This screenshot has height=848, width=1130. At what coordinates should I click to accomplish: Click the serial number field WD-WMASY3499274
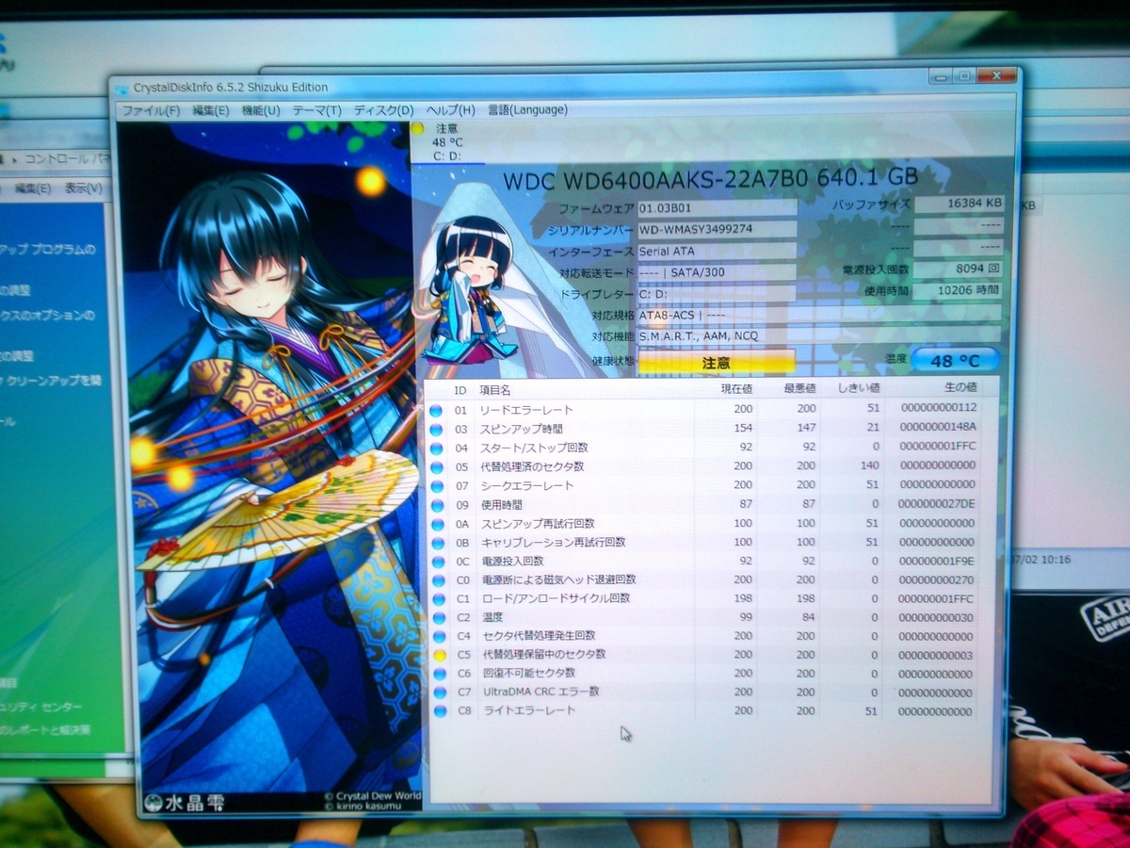point(717,229)
